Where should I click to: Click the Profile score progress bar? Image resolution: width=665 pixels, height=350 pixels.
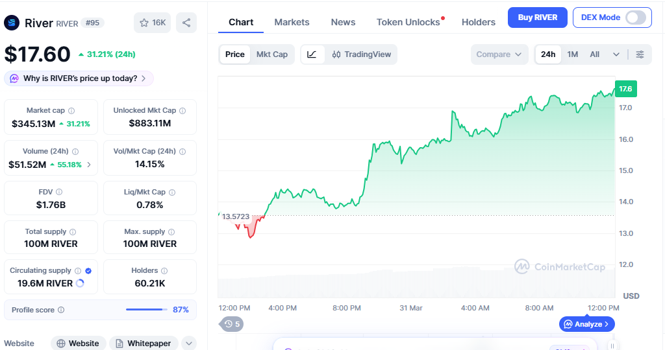146,310
